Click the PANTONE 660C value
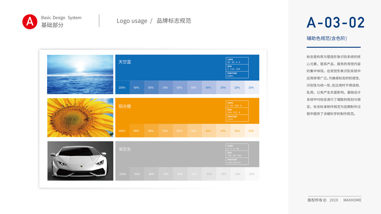 coord(237,75)
